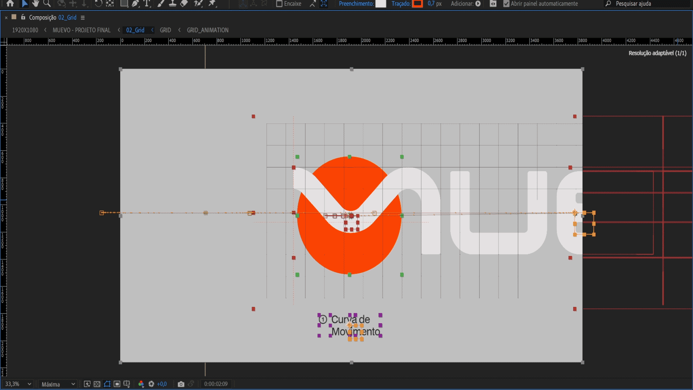Click chevron before 02_Grid breadcrumb
Viewport: 693px width, 390px height.
pos(119,30)
